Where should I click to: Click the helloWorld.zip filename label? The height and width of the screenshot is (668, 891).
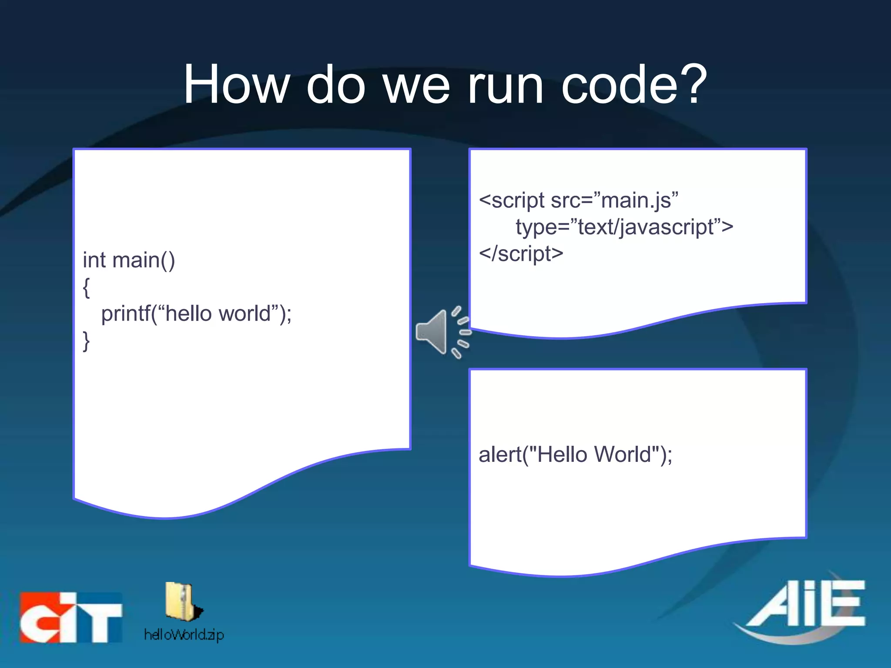coord(184,635)
